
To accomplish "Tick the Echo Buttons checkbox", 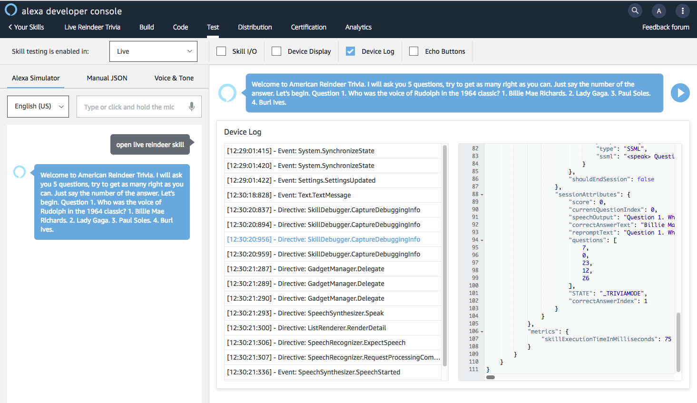I will coord(414,51).
